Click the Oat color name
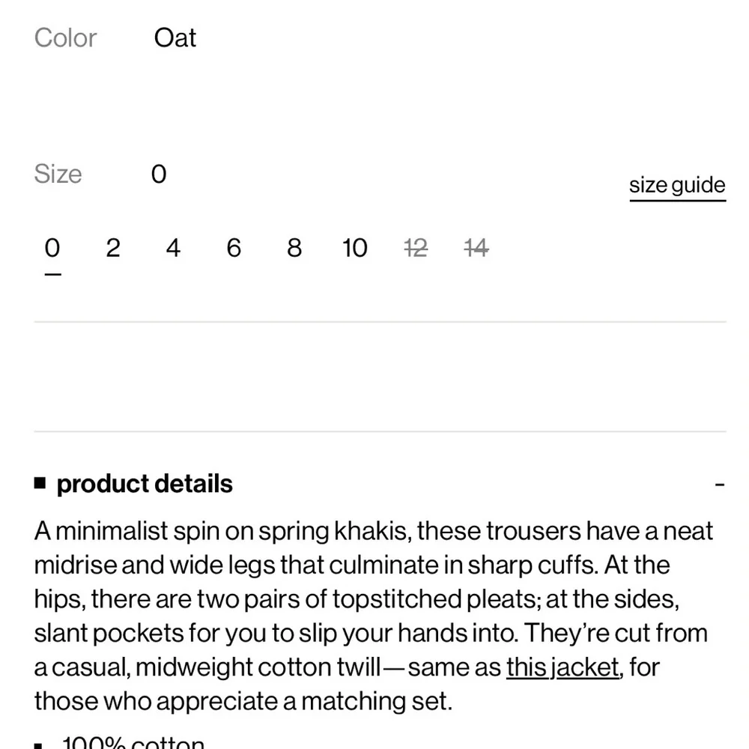The height and width of the screenshot is (749, 749). 175,37
